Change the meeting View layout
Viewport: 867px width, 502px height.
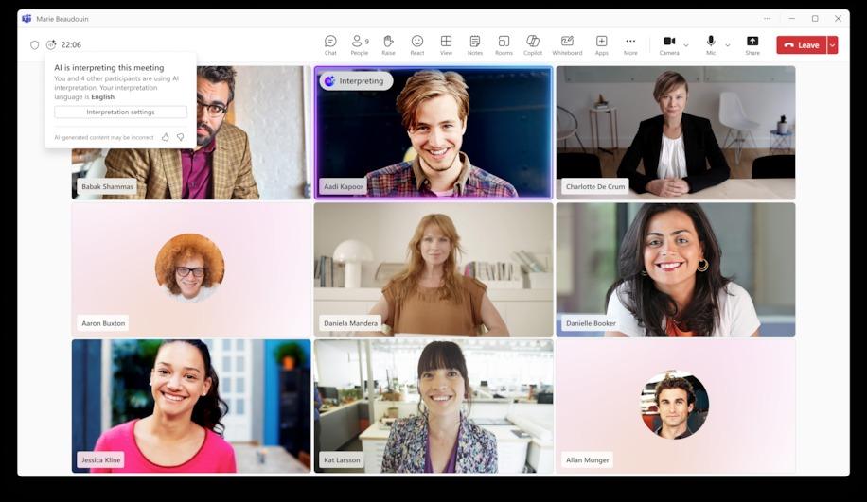(x=446, y=44)
